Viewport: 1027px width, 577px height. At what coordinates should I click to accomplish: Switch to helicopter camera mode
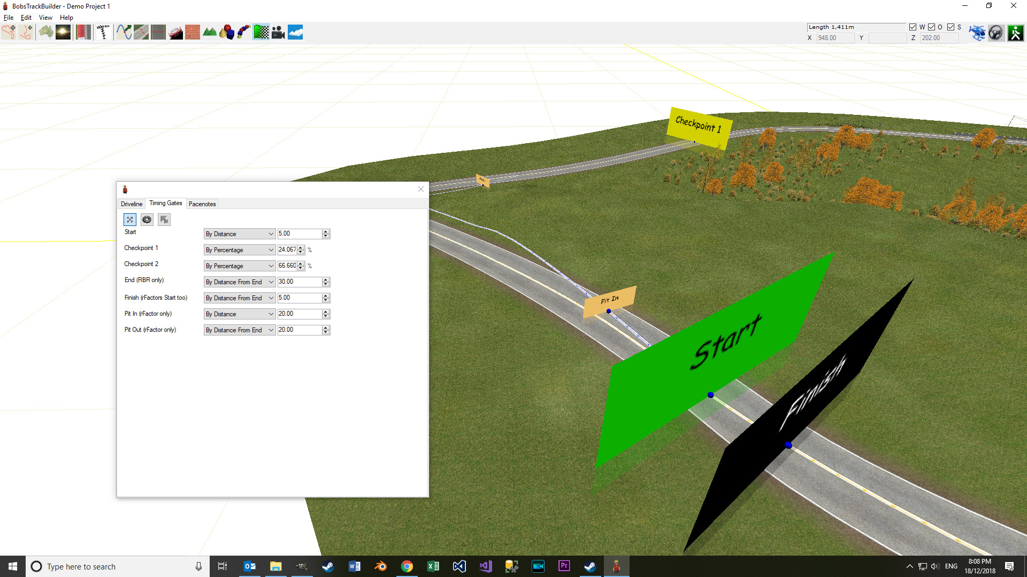tap(977, 32)
